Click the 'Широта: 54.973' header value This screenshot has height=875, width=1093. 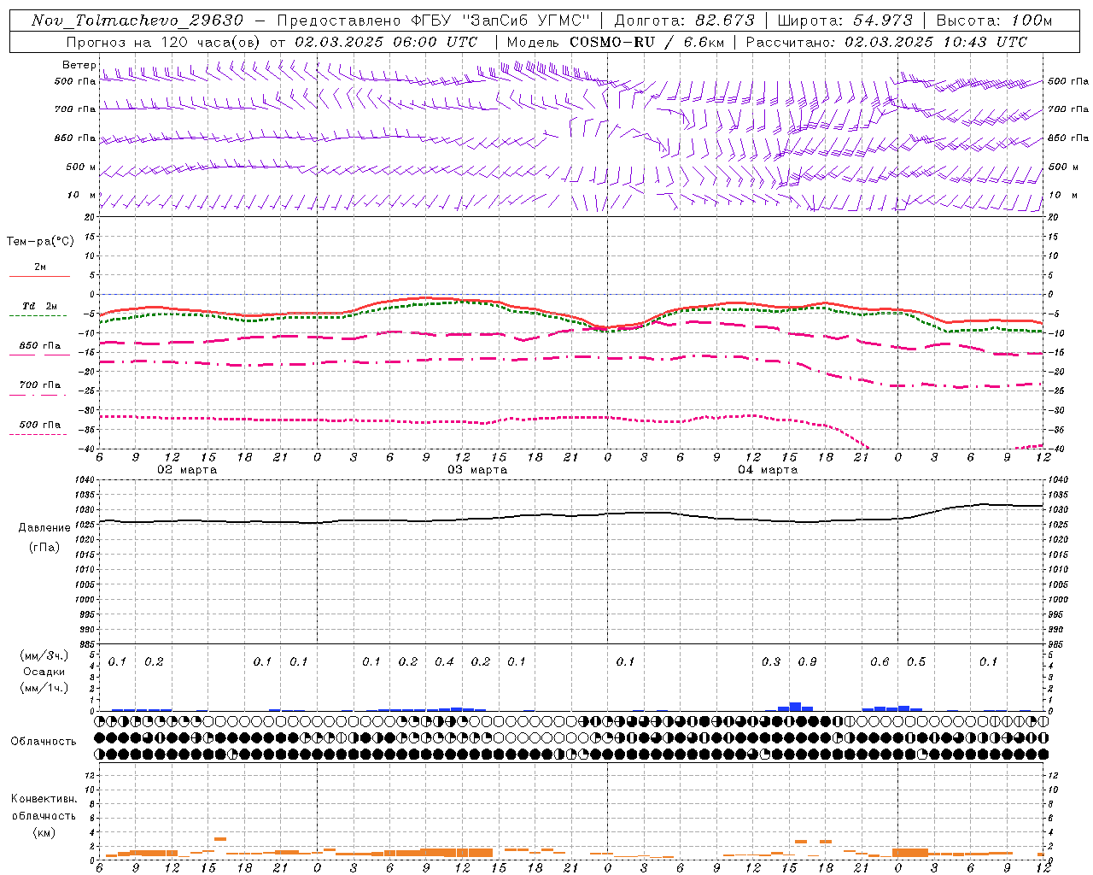click(845, 21)
